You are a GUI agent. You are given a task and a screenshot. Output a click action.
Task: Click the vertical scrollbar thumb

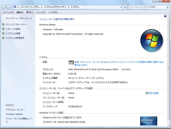coord(169,69)
